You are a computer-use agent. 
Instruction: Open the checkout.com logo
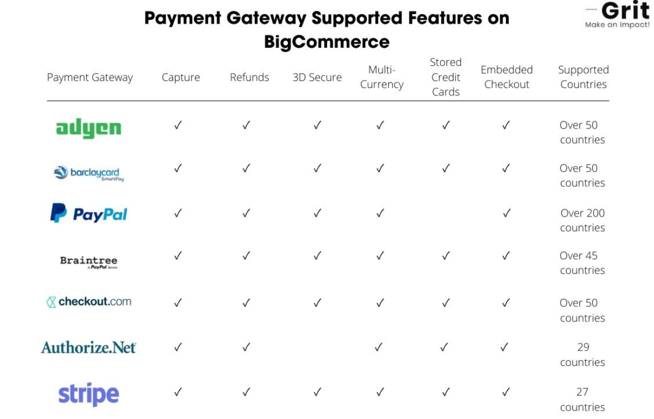(89, 301)
